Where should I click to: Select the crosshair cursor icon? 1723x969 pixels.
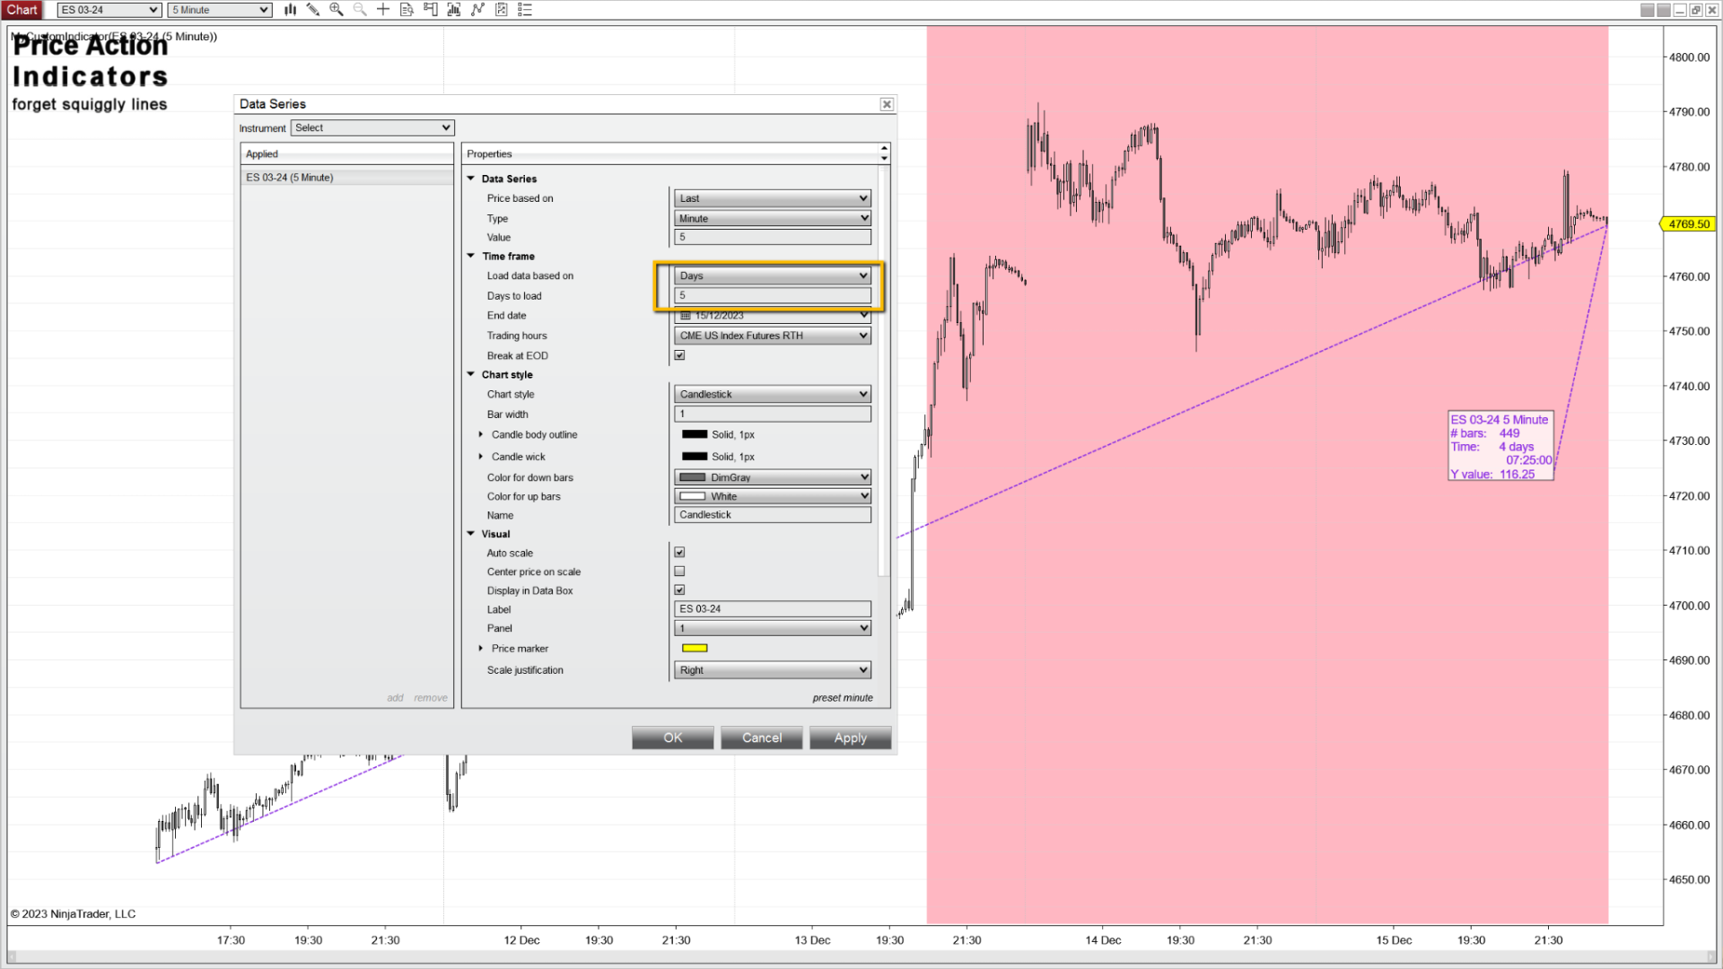383,10
